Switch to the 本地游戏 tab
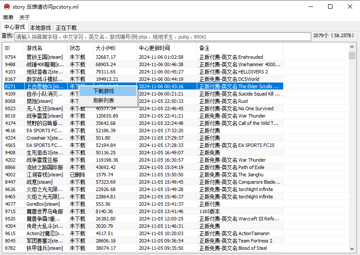360x255 pixels. [x=41, y=28]
